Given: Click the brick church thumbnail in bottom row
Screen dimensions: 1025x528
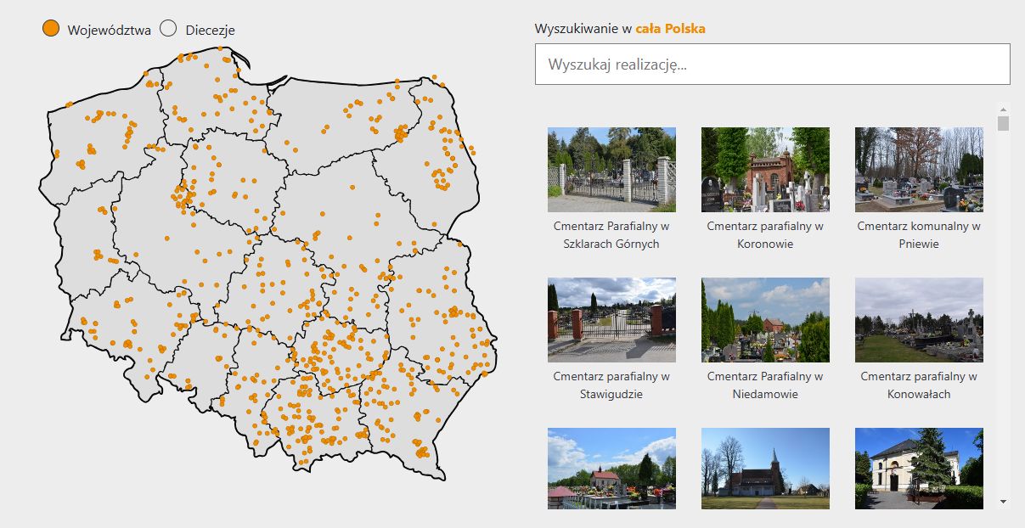Looking at the screenshot, I should click(764, 469).
